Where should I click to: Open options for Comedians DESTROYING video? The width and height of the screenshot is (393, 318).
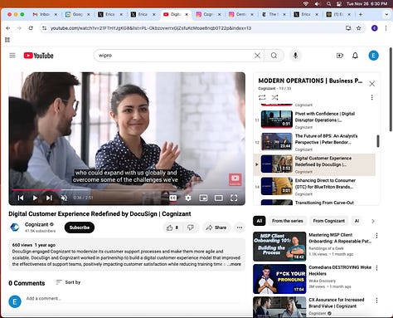376,268
